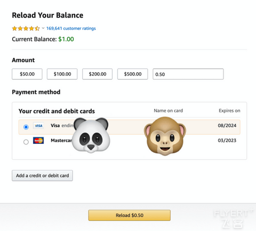
Task: Click the Mastercard card name label
Action: [x=61, y=141]
